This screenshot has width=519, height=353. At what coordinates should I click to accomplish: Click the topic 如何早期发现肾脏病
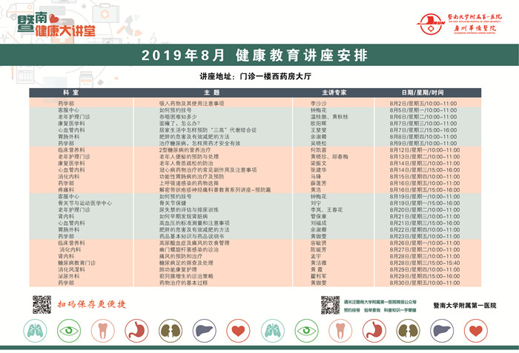coord(183,217)
